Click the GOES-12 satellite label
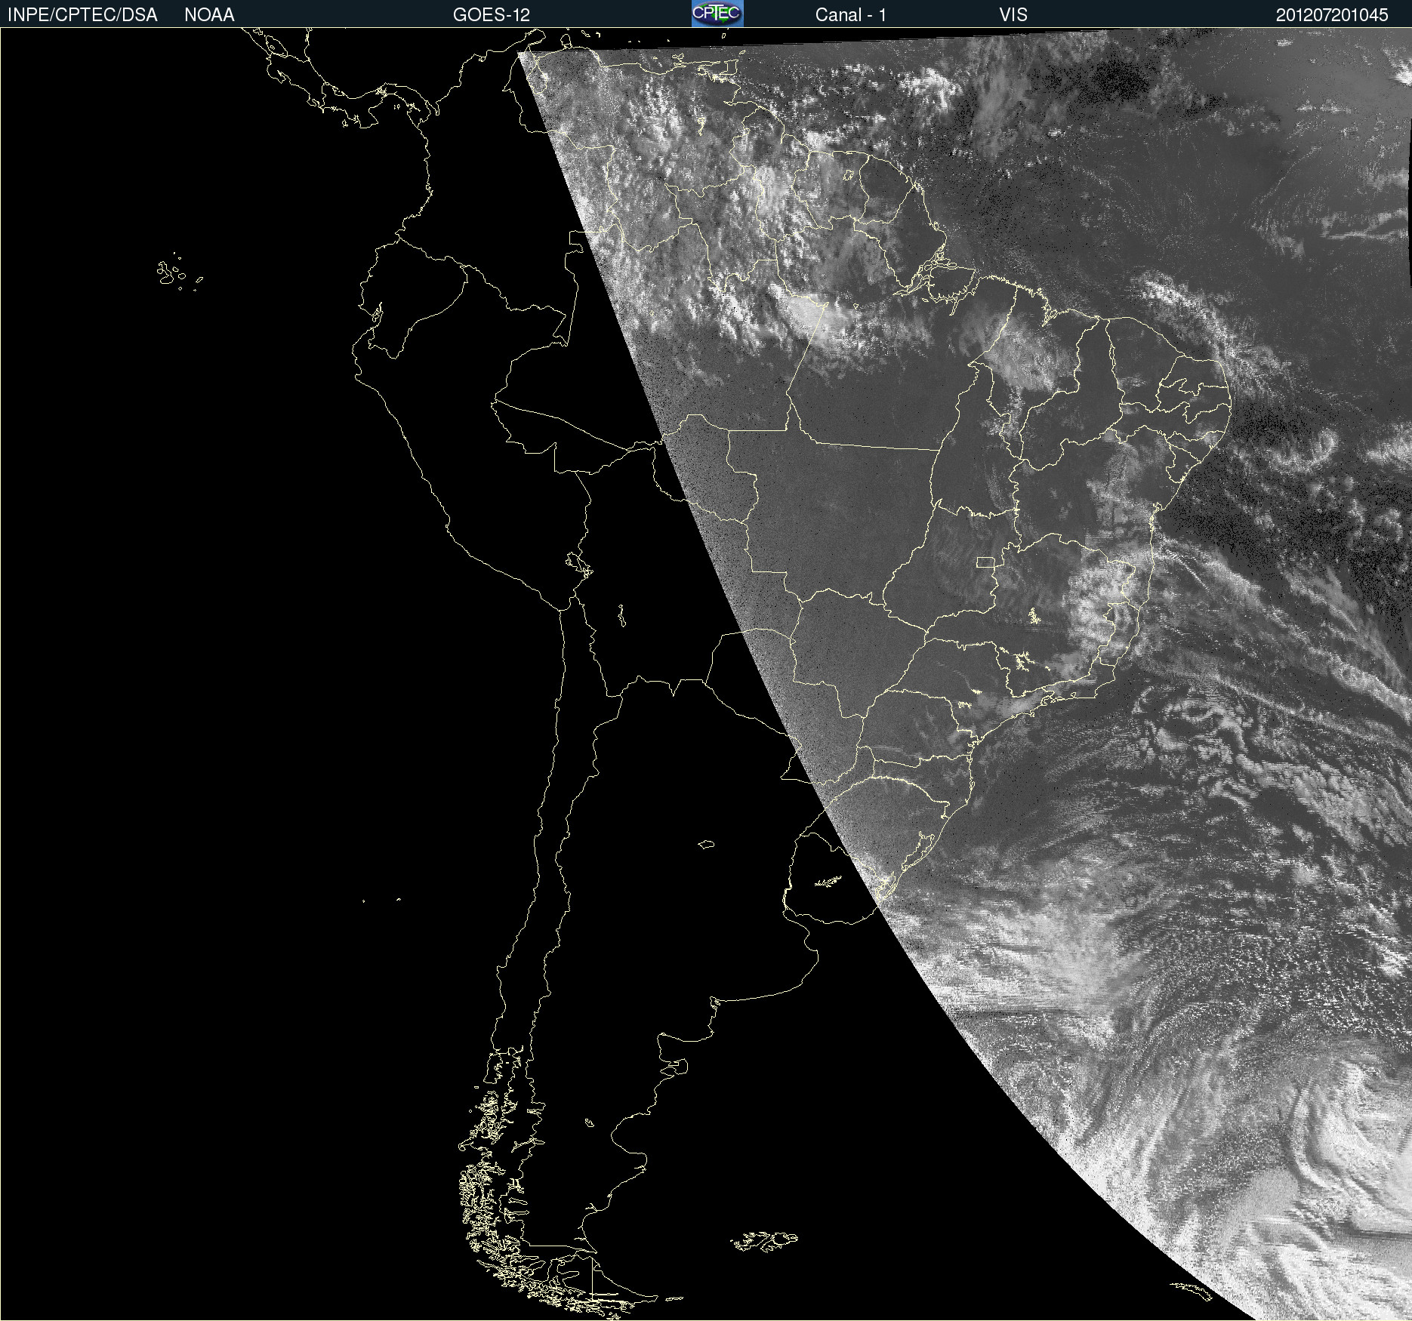 (492, 15)
